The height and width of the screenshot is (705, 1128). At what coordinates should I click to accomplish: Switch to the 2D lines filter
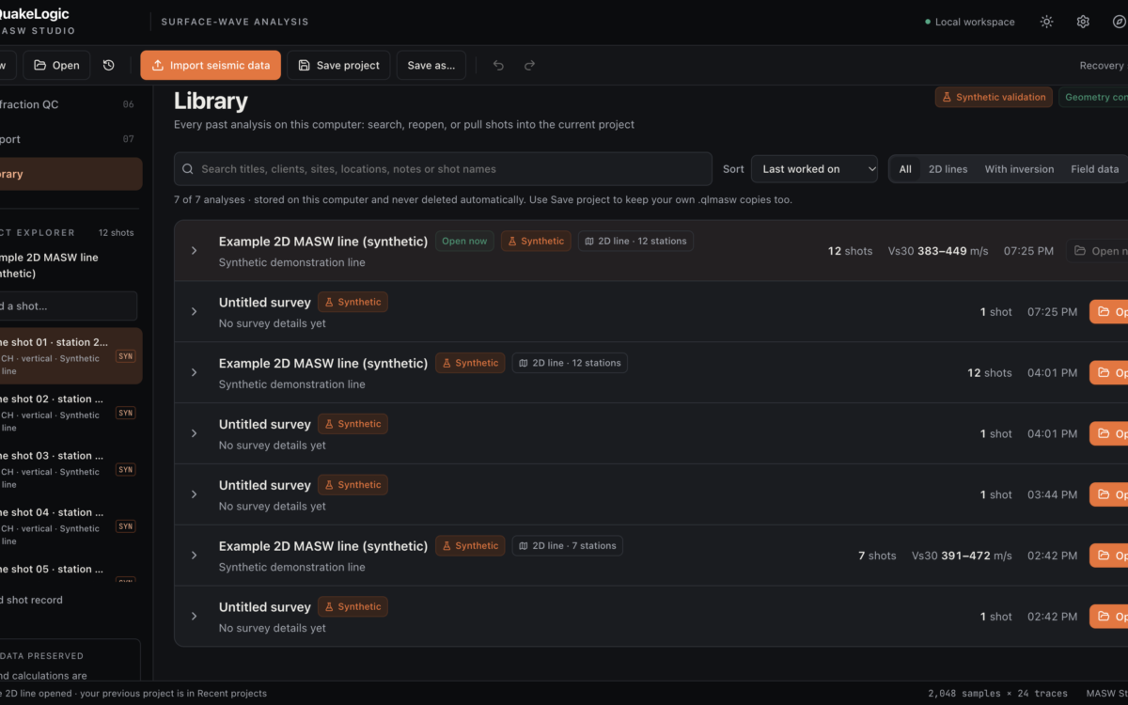tap(948, 169)
